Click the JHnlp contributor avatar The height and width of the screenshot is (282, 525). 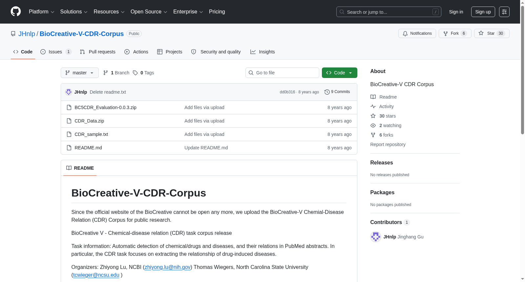pyautogui.click(x=376, y=237)
